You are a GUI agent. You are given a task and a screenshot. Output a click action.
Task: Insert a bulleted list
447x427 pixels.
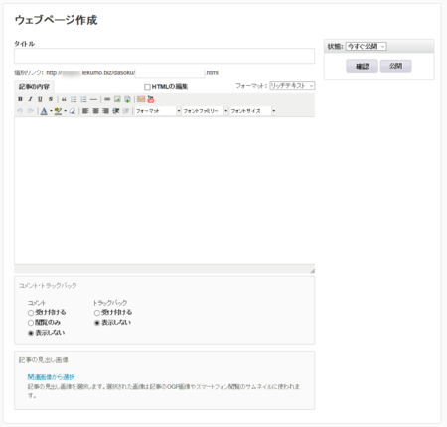[74, 99]
